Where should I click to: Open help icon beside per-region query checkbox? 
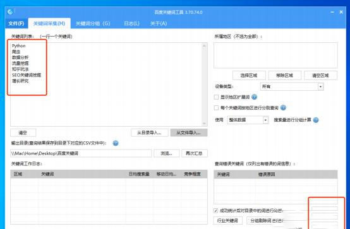283,108
